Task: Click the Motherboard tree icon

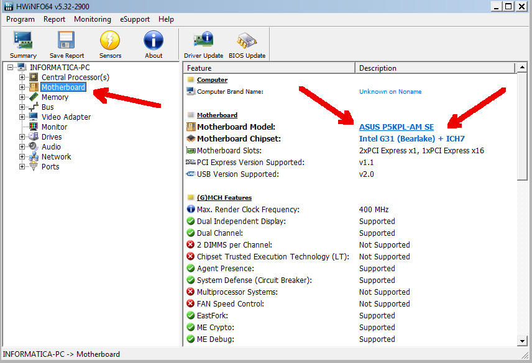Action: coord(34,87)
